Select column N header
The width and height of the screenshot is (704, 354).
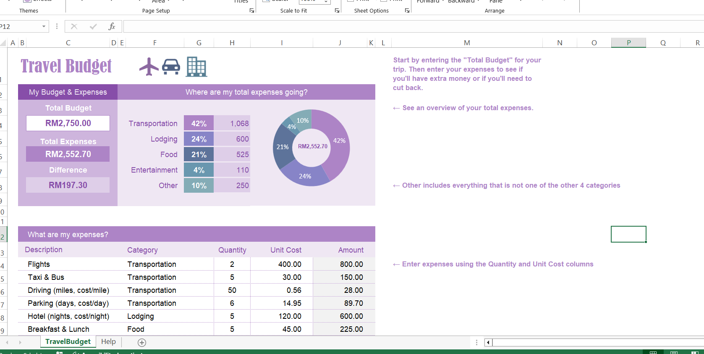point(560,43)
